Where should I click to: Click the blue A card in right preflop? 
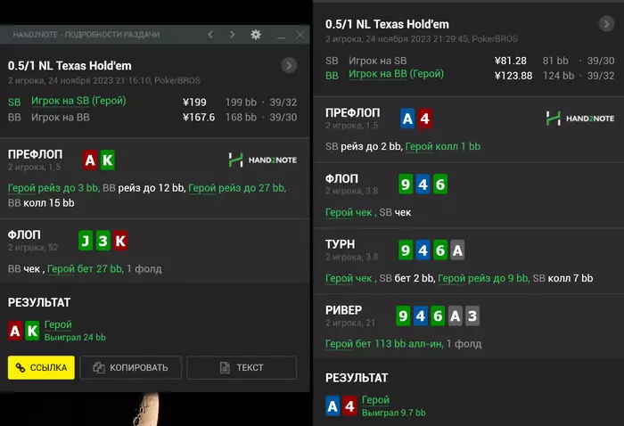(407, 119)
